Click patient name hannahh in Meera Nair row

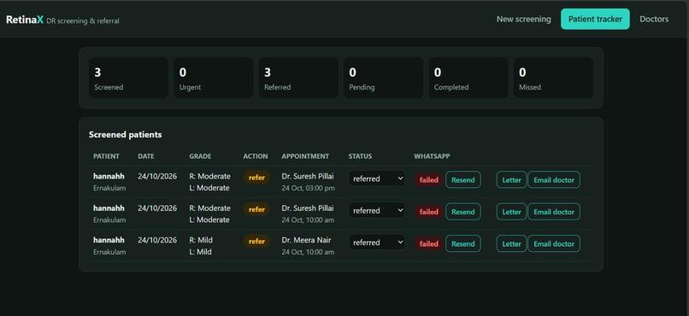pyautogui.click(x=109, y=240)
